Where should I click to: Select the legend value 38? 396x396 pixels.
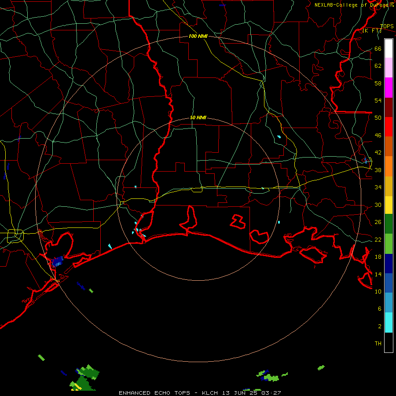[x=378, y=170]
